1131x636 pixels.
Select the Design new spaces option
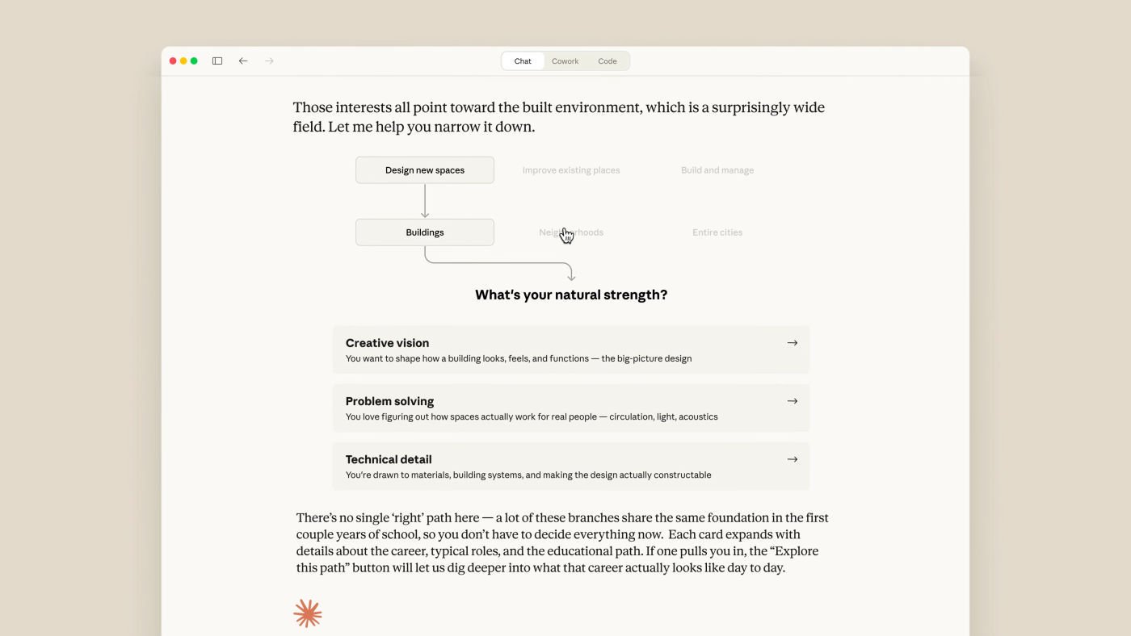[425, 170]
